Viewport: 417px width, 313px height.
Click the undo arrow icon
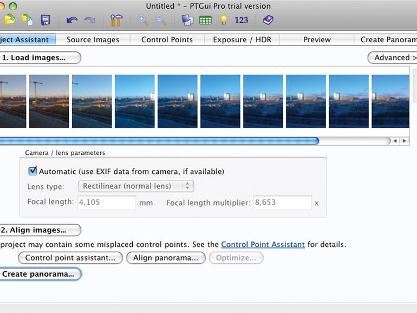tap(71, 20)
